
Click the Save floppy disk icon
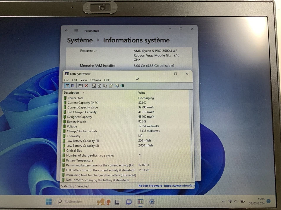(x=94, y=86)
